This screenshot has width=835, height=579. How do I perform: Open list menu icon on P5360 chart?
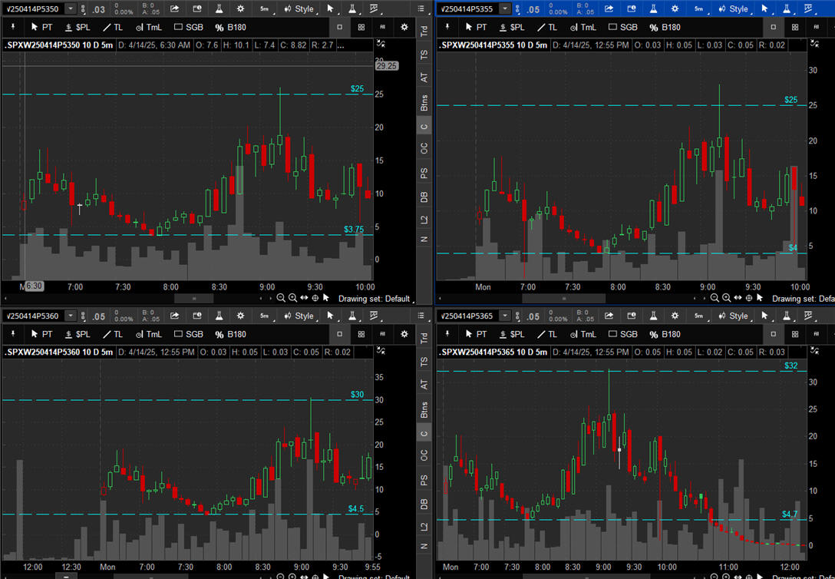tap(421, 316)
